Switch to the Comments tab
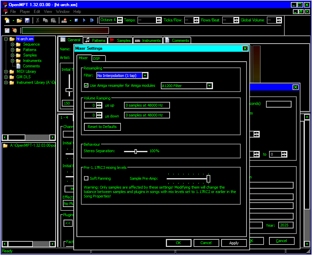Image resolution: width=312 pixels, height=255 pixels. [177, 40]
